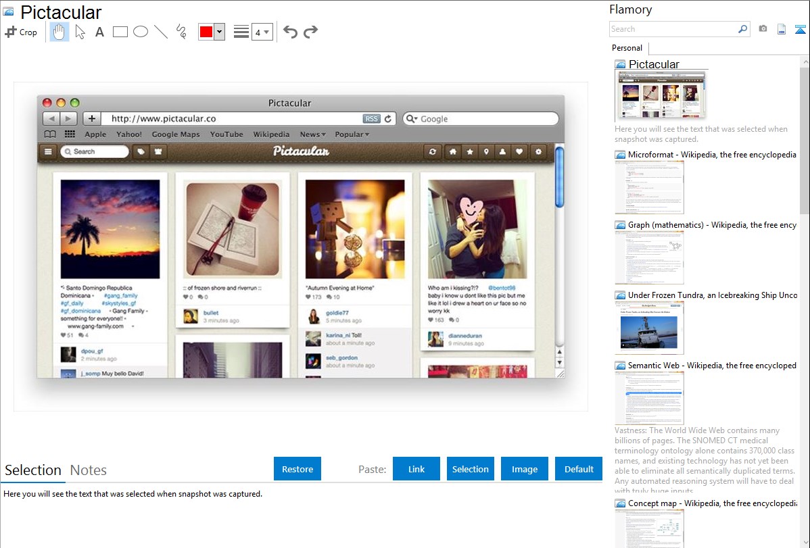Pick the rectangle drawing tool
Viewport: 810px width, 548px height.
(x=120, y=32)
